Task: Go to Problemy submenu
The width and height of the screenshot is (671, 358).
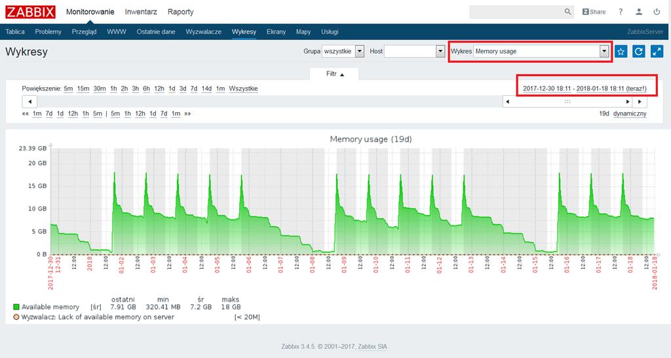Action: click(48, 31)
